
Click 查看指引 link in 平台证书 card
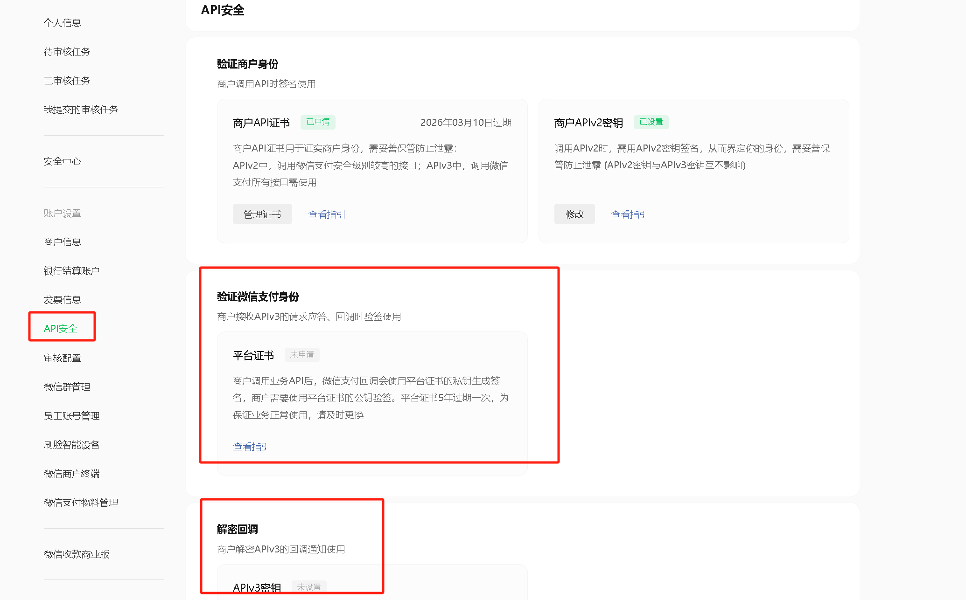click(251, 446)
